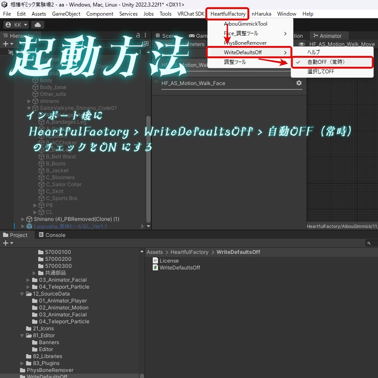
Task: Select the WriteDefaultsOff C# script icon
Action: tap(155, 267)
